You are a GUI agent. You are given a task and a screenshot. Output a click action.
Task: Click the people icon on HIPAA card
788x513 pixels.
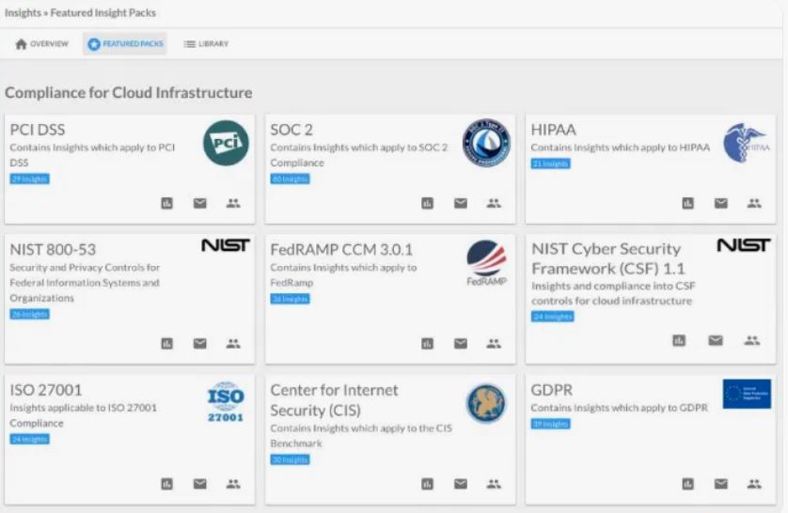(754, 203)
